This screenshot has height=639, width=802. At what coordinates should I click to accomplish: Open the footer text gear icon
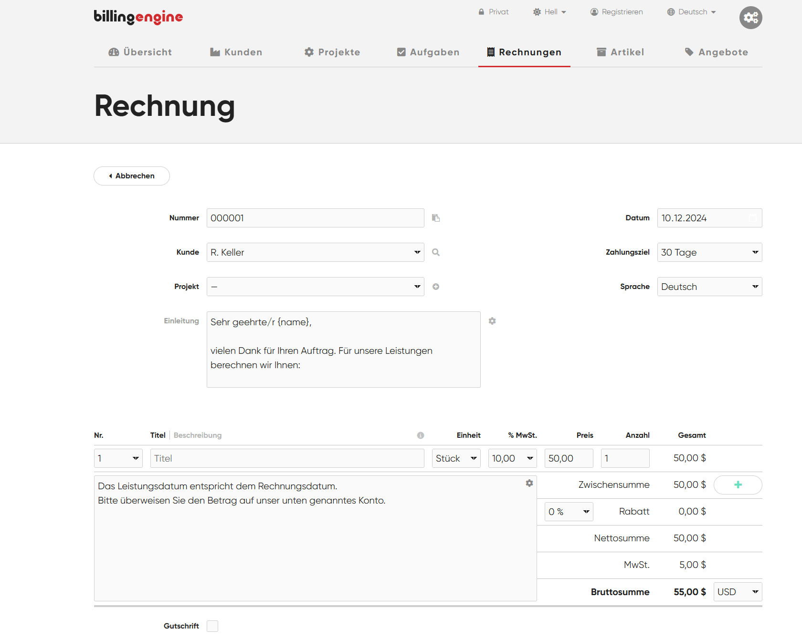(529, 483)
